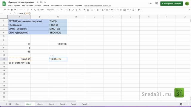Open the Google account avatar

(187, 4)
